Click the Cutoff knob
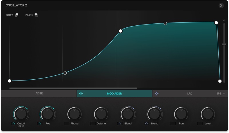The height and width of the screenshot is (133, 229). tap(21, 114)
